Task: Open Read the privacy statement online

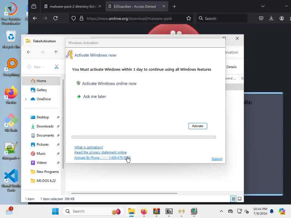Action: click(100, 152)
